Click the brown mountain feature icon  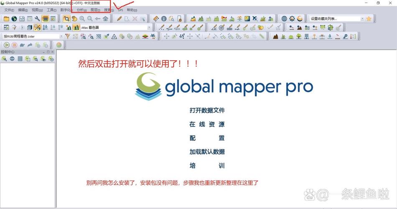point(276,36)
